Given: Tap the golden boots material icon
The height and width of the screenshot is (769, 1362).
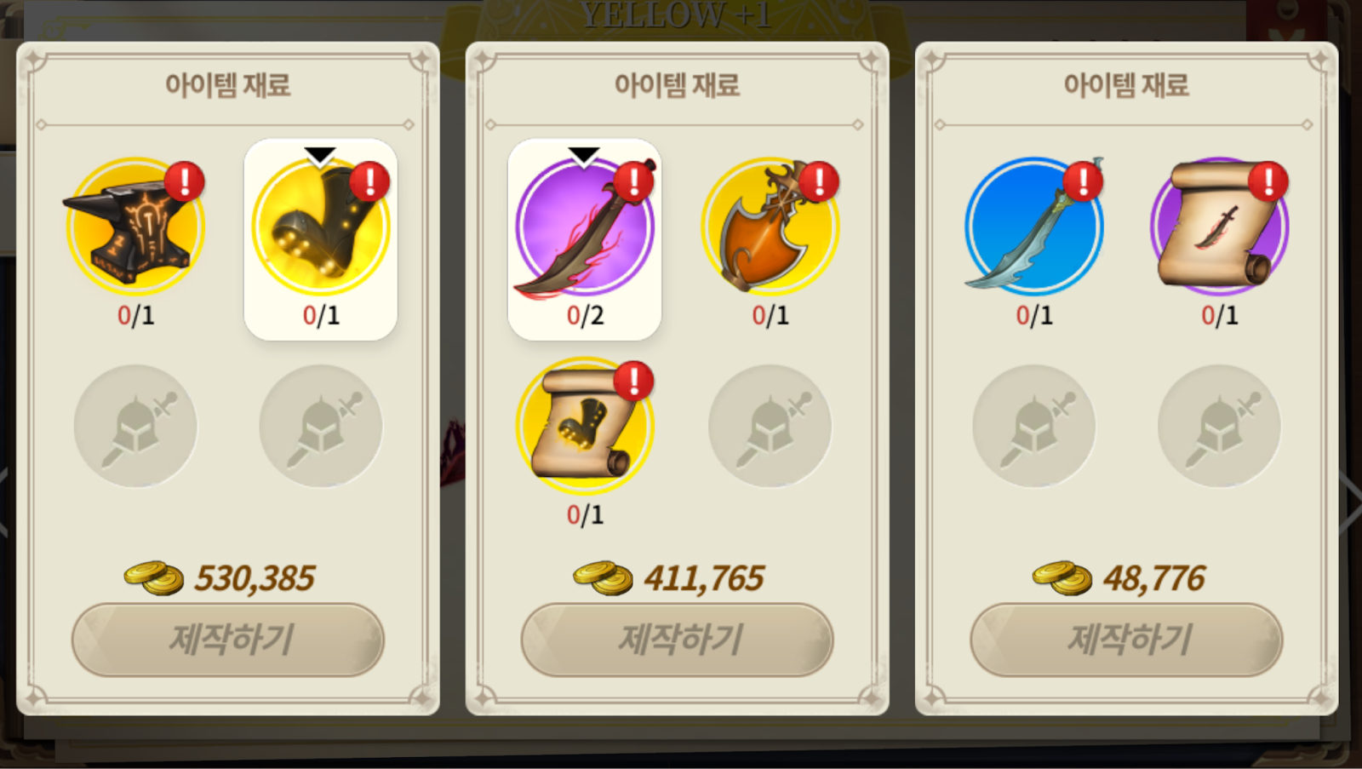Looking at the screenshot, I should 321,227.
